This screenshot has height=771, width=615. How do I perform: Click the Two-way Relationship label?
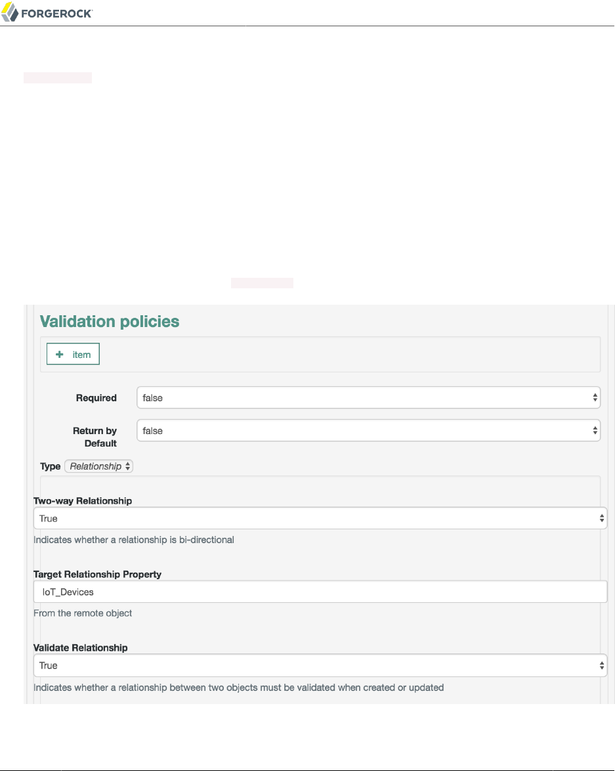coord(83,500)
